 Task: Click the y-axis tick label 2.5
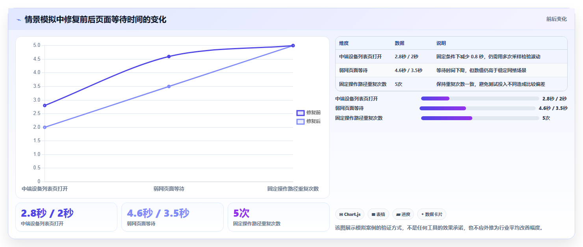pos(37,113)
